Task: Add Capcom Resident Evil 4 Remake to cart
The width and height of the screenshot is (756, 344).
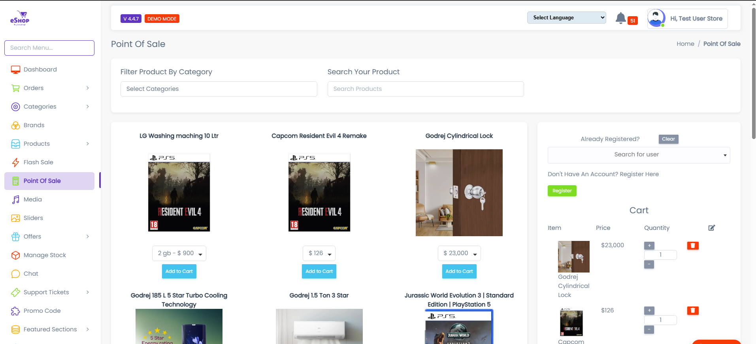Action: pyautogui.click(x=319, y=271)
